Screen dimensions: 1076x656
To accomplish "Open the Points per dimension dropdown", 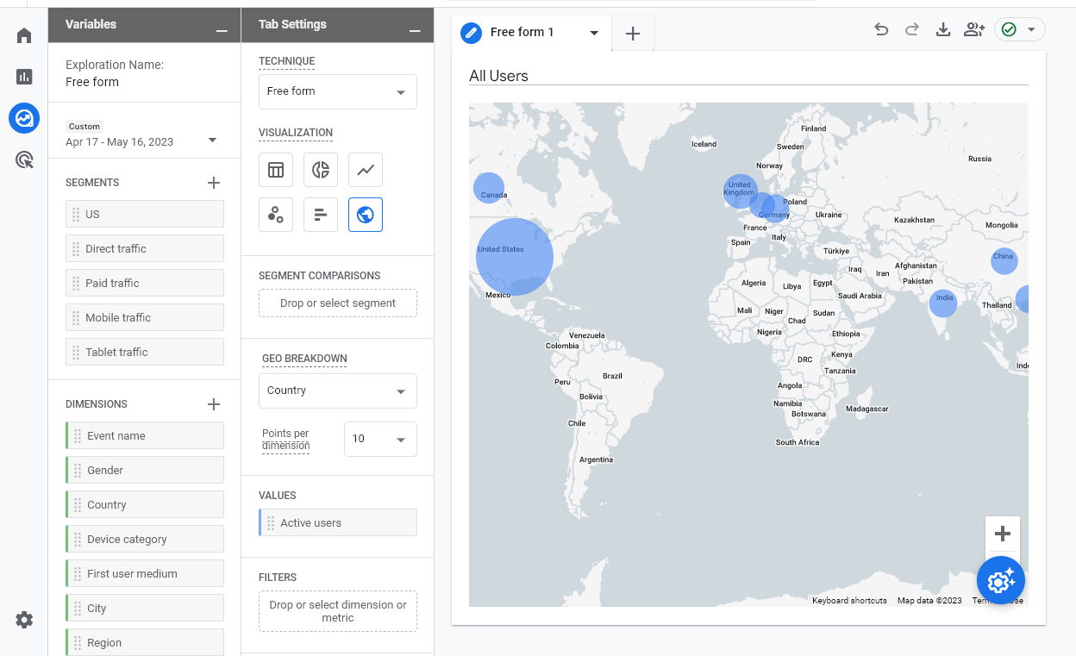I will pyautogui.click(x=379, y=439).
